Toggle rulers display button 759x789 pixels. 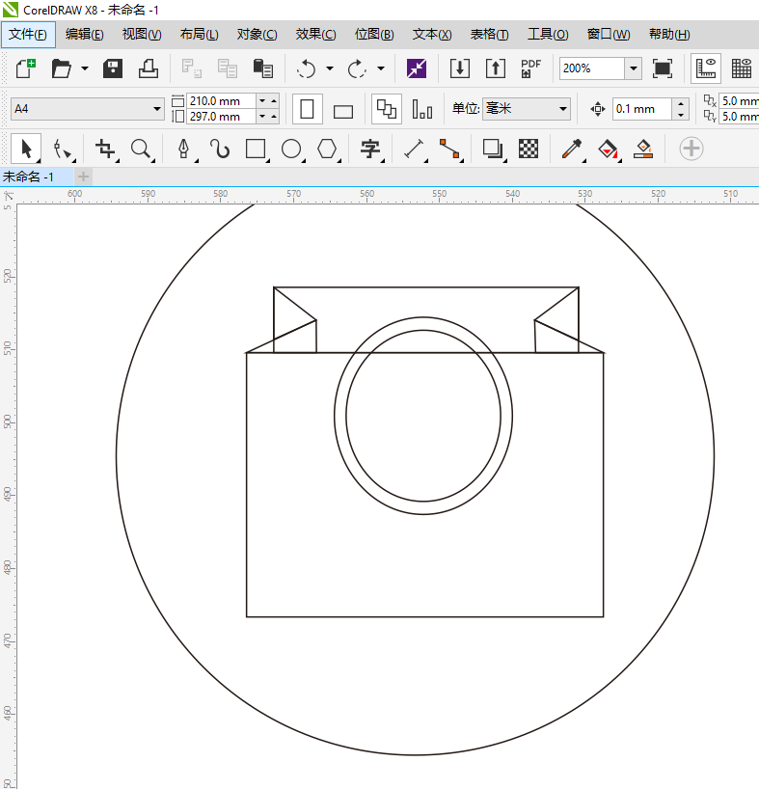coord(706,68)
